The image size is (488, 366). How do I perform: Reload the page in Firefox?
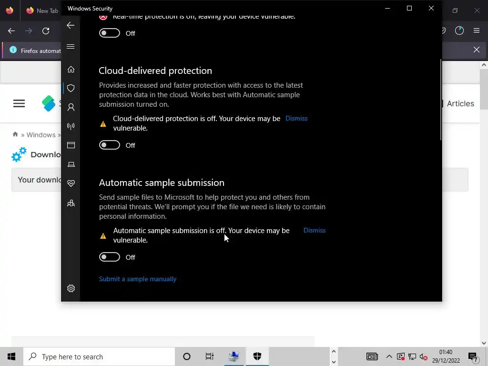pyautogui.click(x=46, y=31)
